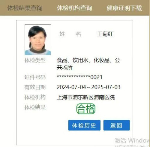
Task: Click the 姓名 field label
Action: [x=70, y=34]
